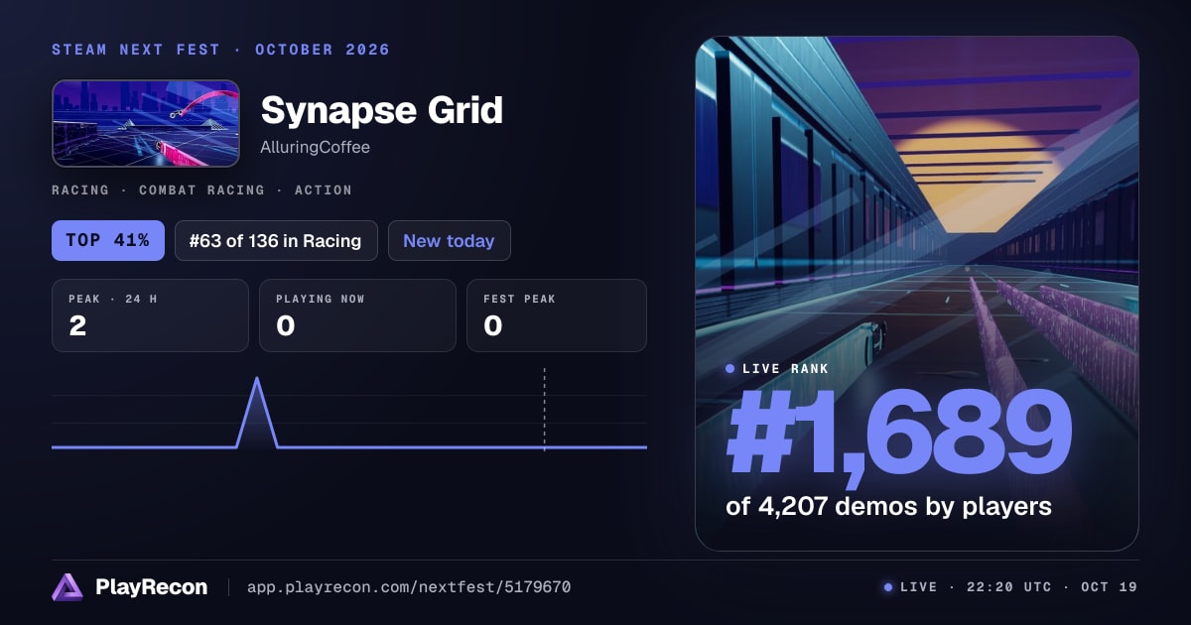The width and height of the screenshot is (1191, 625).
Task: Select the TOP 41% badge
Action: [x=108, y=240]
